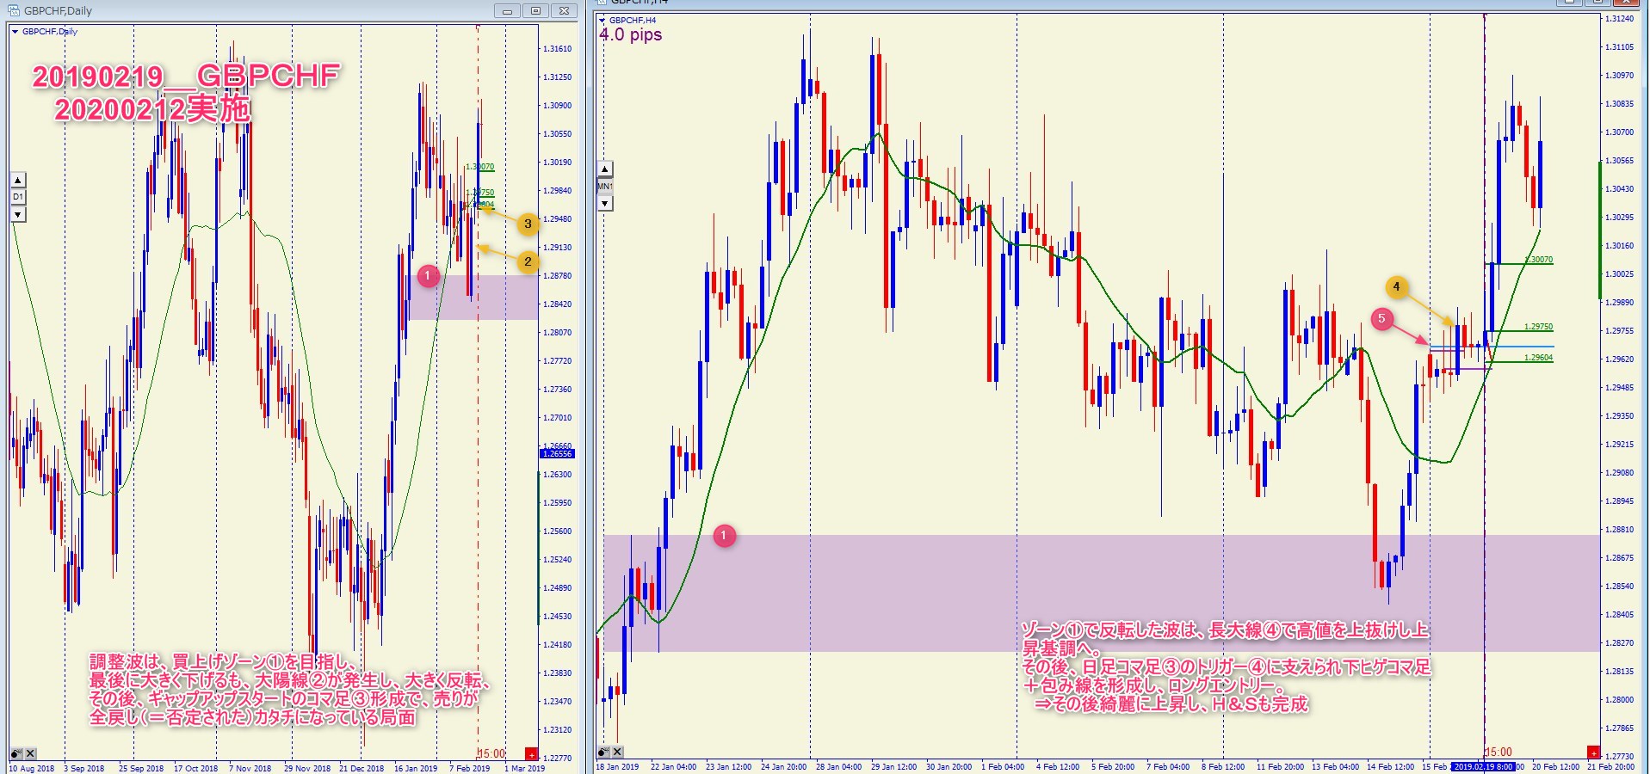The width and height of the screenshot is (1650, 774).
Task: Click the X icon at Daily chart bottom-left
Action: (x=29, y=754)
